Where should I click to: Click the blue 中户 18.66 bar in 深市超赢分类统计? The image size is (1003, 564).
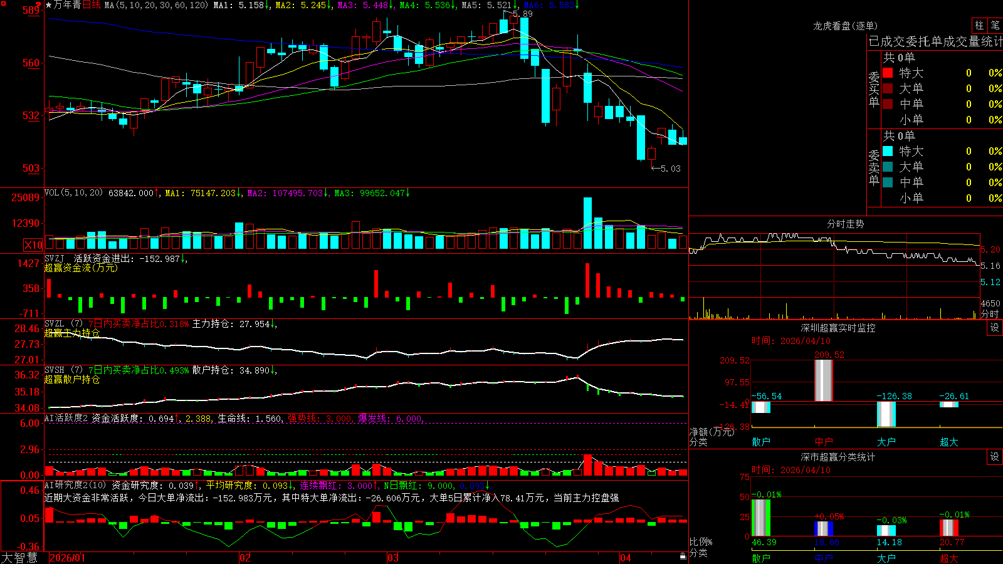pyautogui.click(x=824, y=529)
